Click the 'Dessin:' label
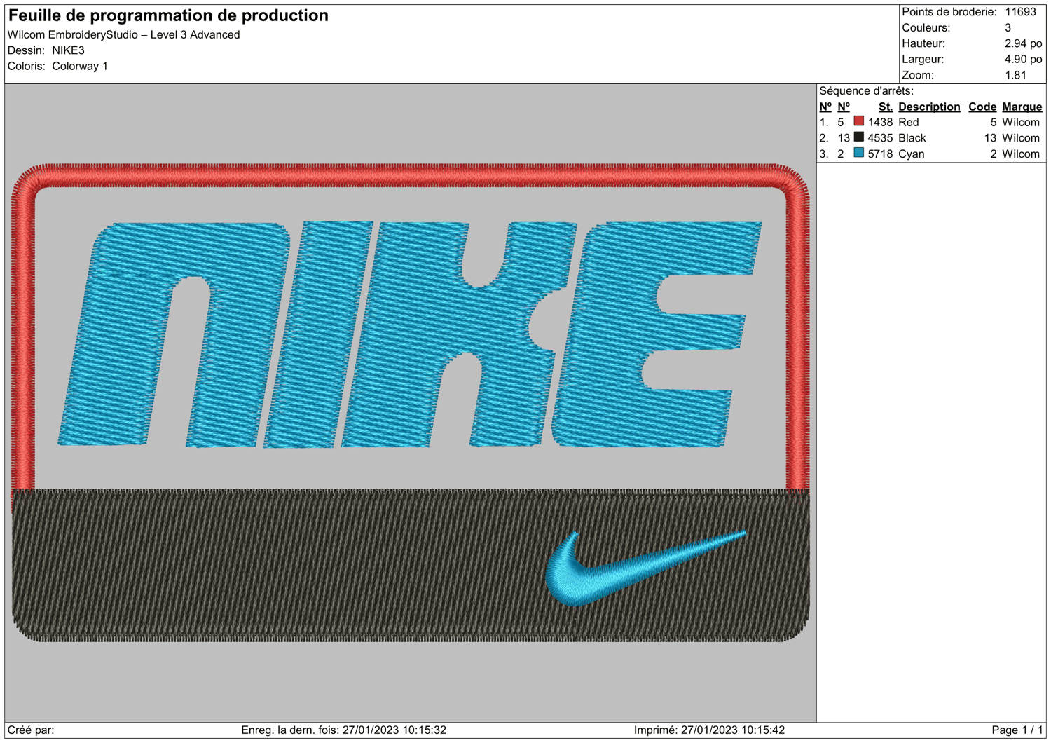The height and width of the screenshot is (743, 1051). point(26,50)
